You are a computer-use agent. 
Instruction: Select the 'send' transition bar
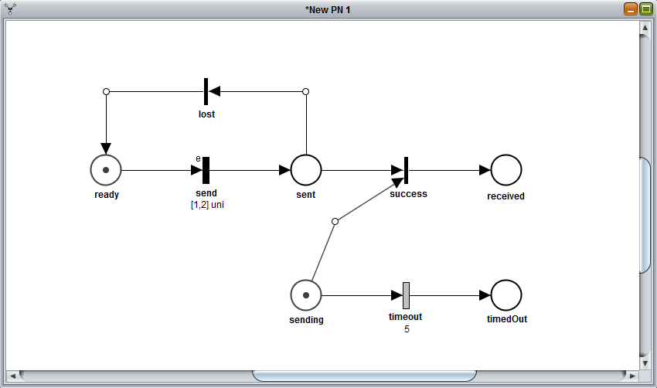(206, 170)
